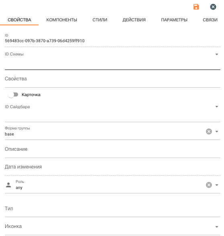The height and width of the screenshot is (236, 224).
Task: Click the person icon beside Роль
Action: coord(8,185)
